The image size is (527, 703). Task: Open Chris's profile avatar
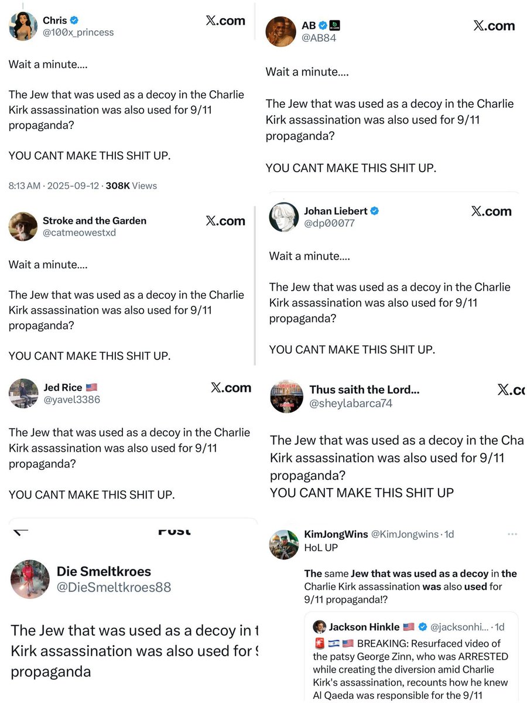coord(23,26)
